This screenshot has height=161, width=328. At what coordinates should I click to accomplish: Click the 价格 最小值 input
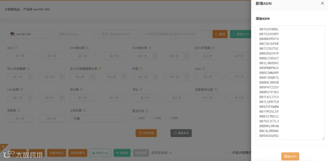click(142, 77)
